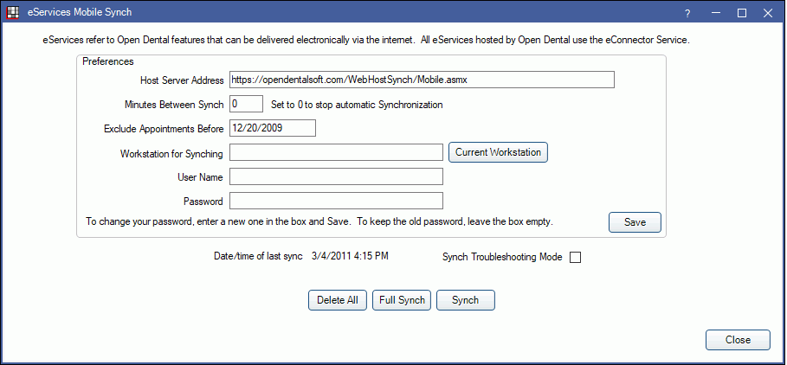
Task: Click the last sync date/time value
Action: pos(350,256)
